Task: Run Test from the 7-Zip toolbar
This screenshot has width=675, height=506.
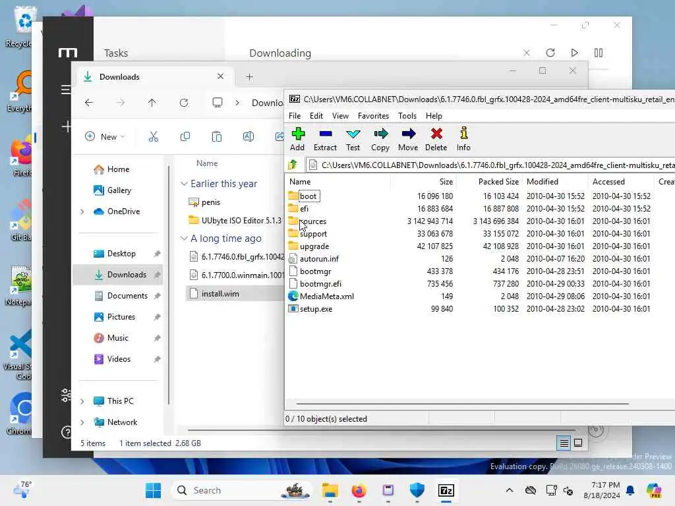Action: click(353, 139)
